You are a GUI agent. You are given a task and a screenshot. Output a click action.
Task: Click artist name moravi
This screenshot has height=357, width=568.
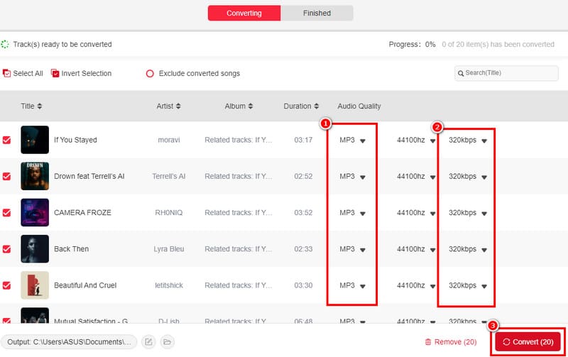pyautogui.click(x=169, y=140)
